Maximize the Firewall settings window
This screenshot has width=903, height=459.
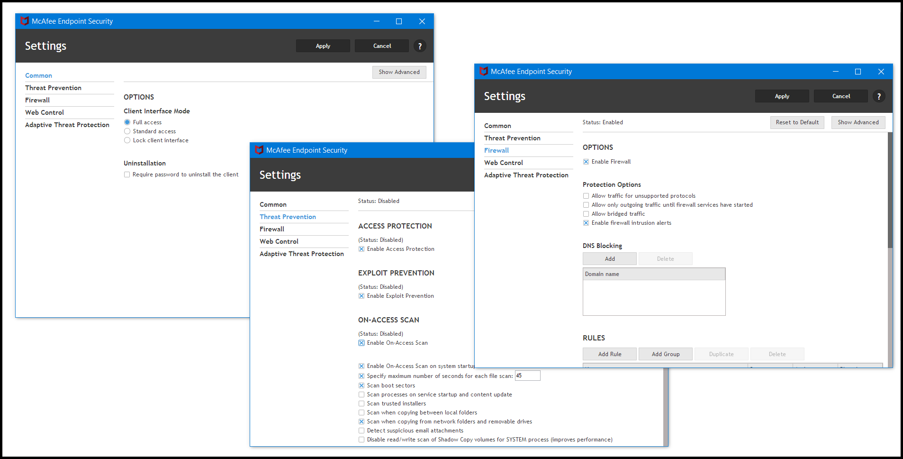(x=858, y=72)
